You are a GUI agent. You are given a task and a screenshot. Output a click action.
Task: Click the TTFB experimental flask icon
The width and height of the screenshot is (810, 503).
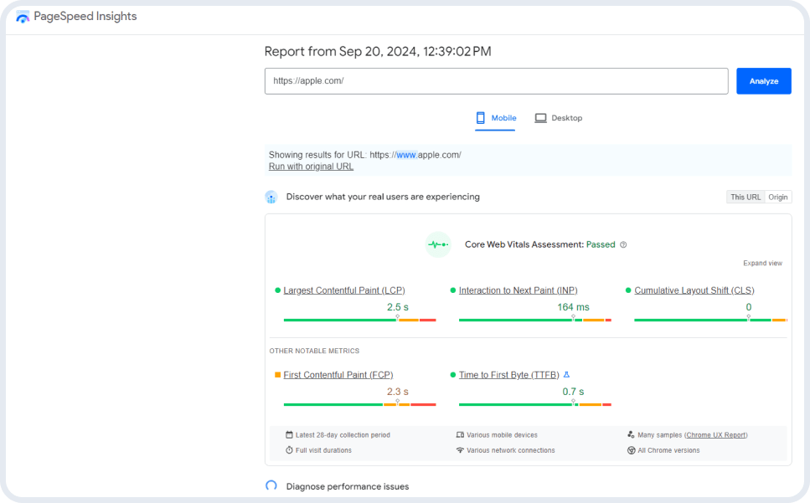click(x=567, y=375)
